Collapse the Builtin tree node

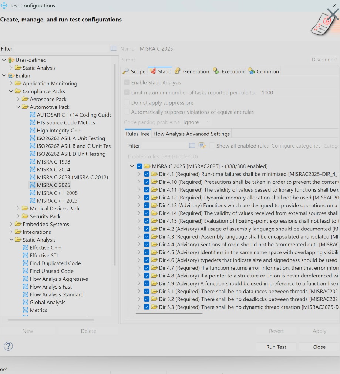[x=4, y=75]
